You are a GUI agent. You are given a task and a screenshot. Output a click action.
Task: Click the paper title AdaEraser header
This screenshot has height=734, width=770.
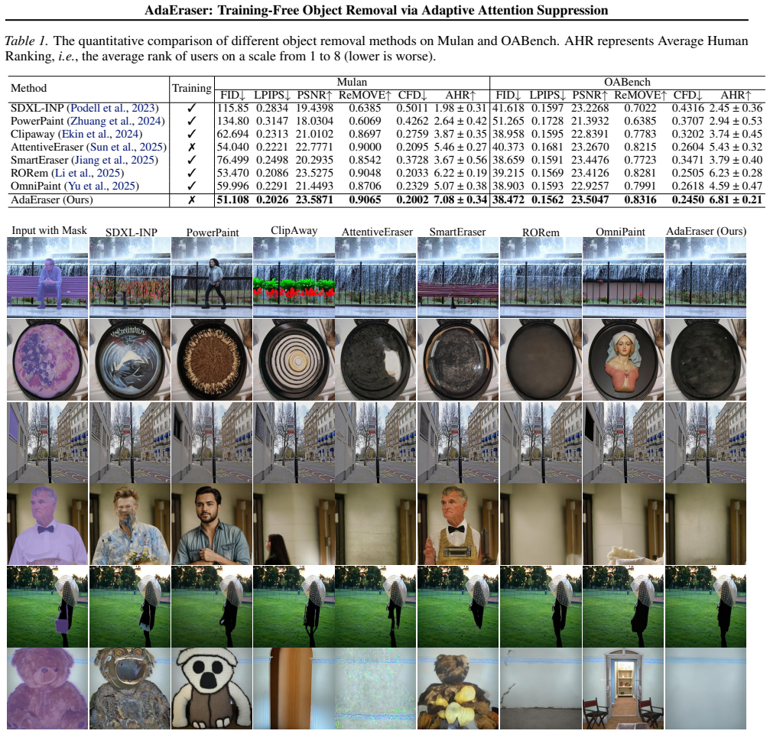(x=376, y=10)
